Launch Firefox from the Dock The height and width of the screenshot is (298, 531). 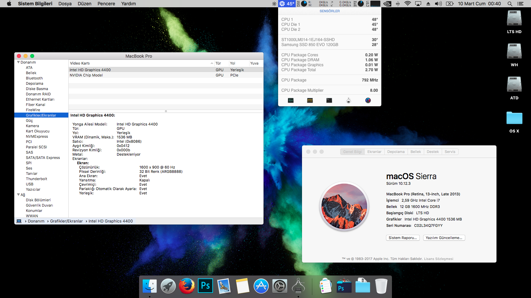tap(187, 286)
